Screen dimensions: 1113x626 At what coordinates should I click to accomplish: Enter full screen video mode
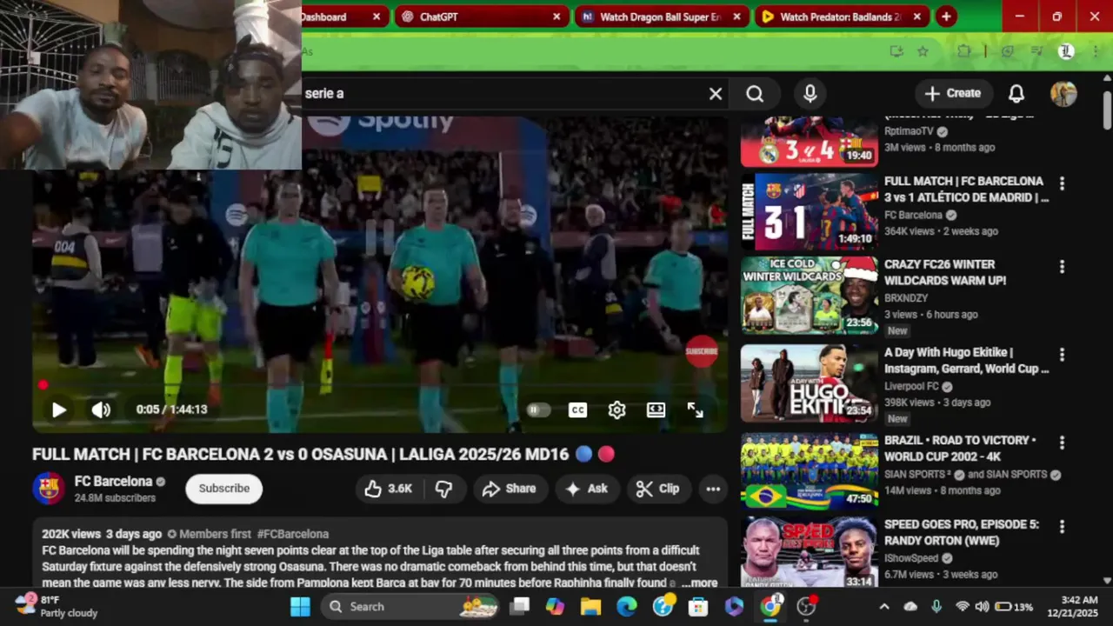(x=695, y=410)
